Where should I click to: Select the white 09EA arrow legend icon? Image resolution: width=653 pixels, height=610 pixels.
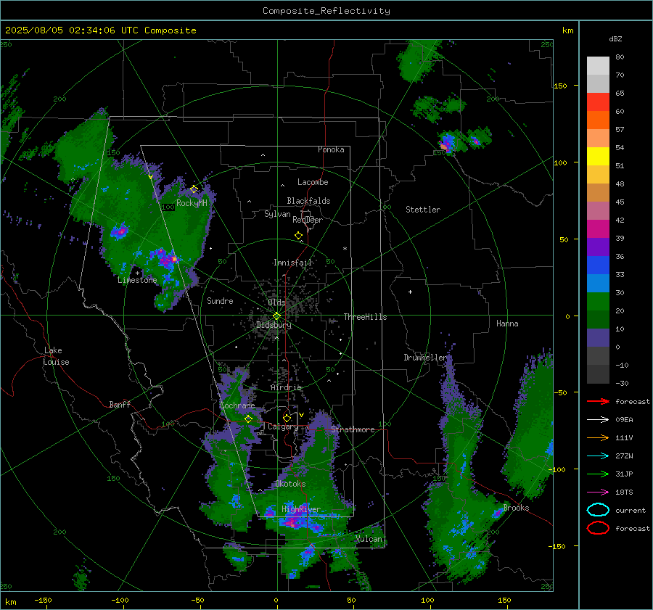(x=598, y=419)
